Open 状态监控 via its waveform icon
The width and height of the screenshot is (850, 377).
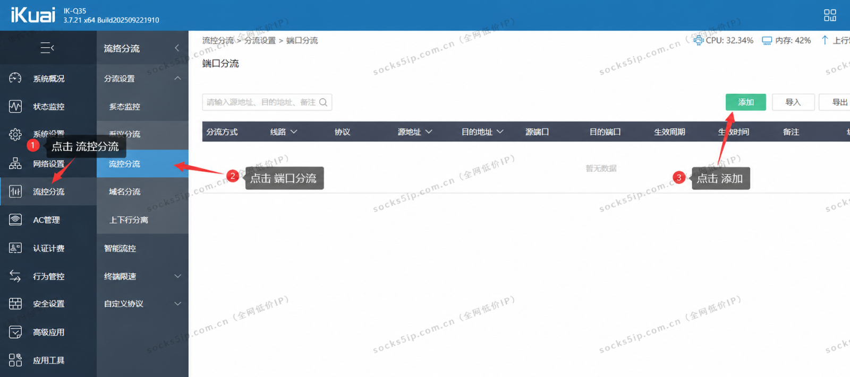[15, 107]
